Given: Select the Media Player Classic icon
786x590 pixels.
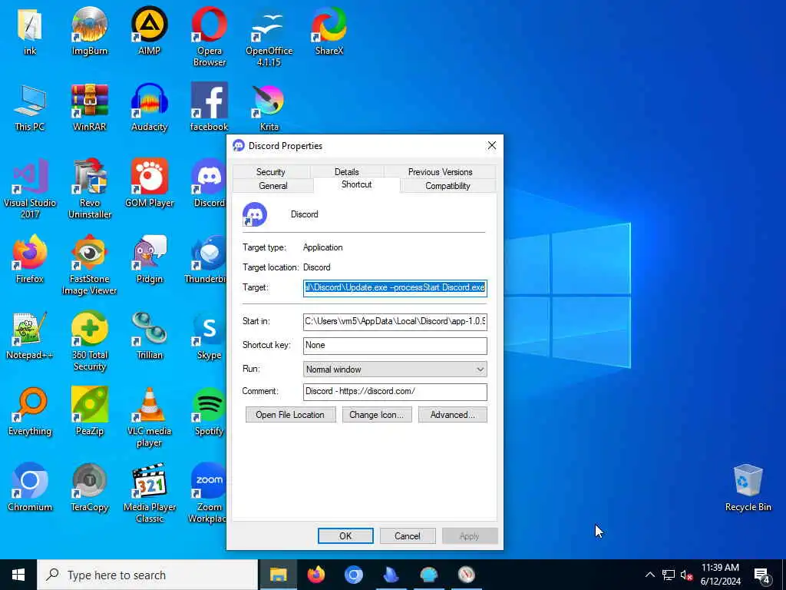Looking at the screenshot, I should pos(150,493).
